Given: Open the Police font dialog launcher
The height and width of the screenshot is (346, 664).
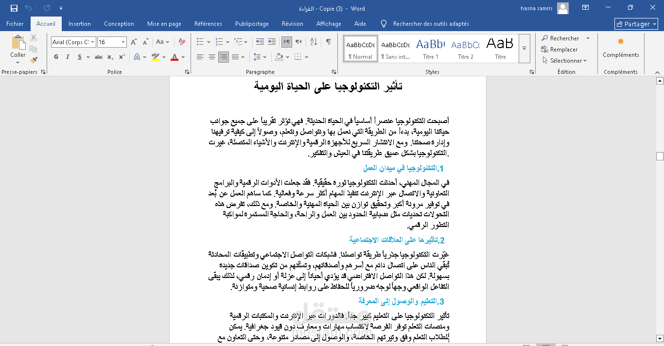Looking at the screenshot, I should point(187,72).
